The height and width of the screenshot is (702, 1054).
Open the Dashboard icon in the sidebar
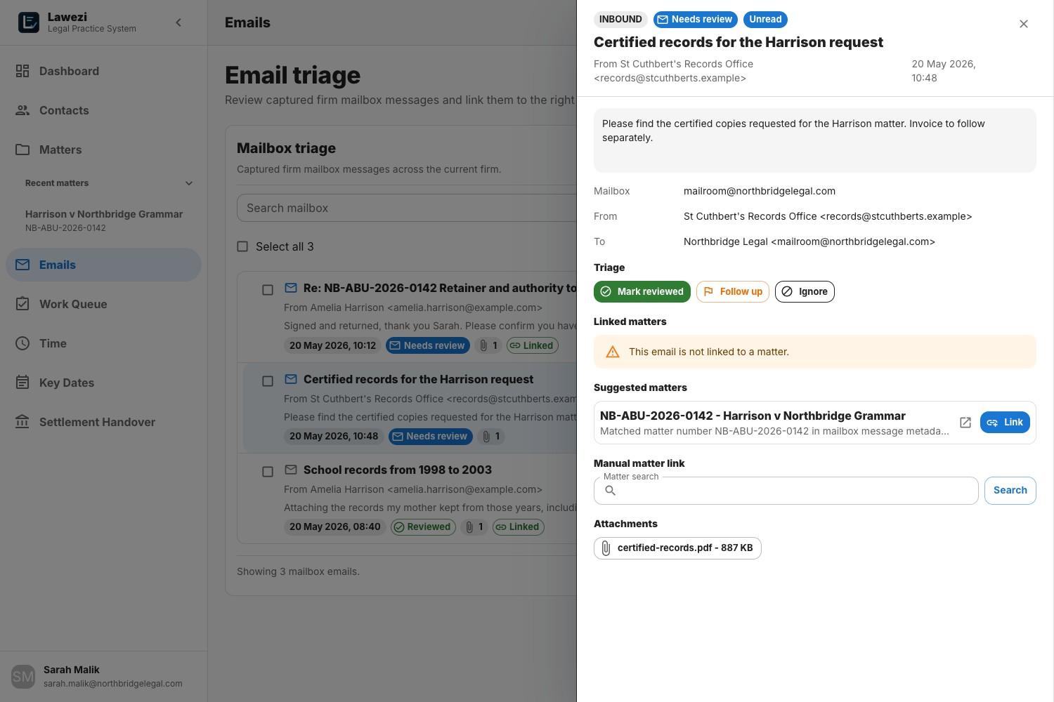click(x=22, y=71)
